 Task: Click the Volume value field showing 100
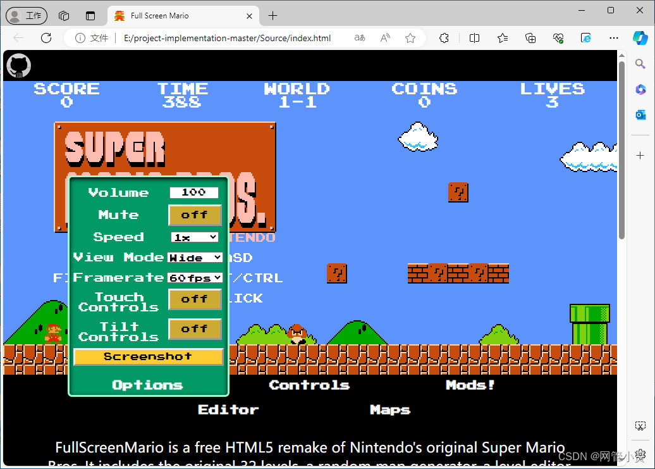(x=194, y=192)
